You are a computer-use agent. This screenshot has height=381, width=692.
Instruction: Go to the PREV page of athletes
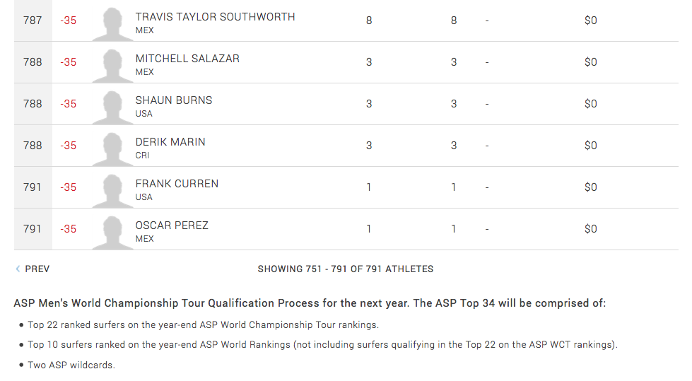click(37, 269)
